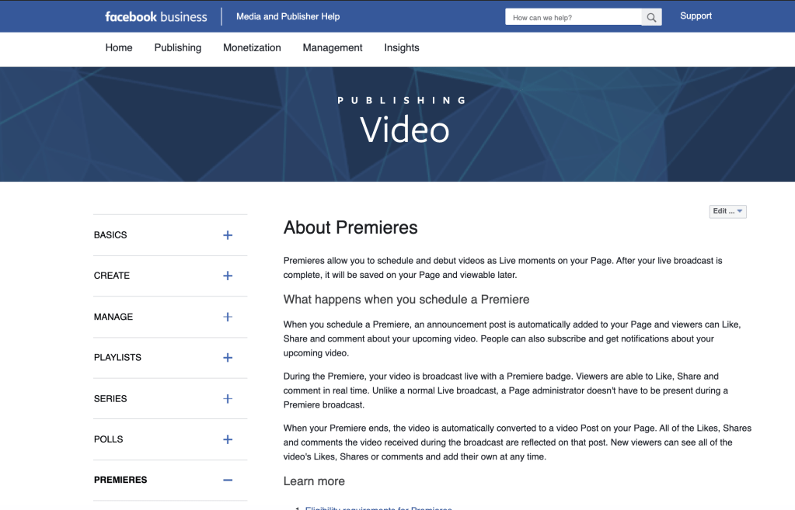This screenshot has width=795, height=510.
Task: Open the Home menu item
Action: (x=119, y=47)
